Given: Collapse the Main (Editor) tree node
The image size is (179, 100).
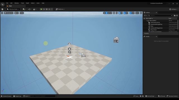Looking at the screenshot, I should 147,21.
